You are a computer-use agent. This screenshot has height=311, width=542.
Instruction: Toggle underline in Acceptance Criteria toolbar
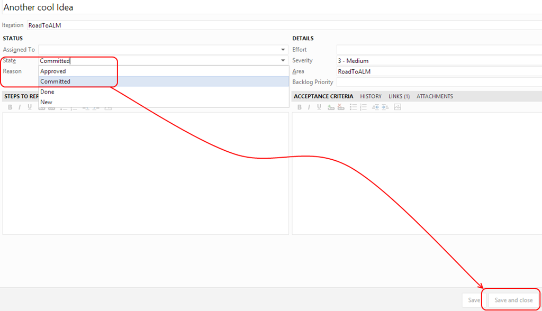tap(319, 107)
